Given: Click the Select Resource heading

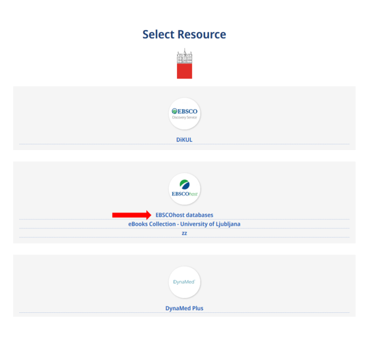Looking at the screenshot, I should pyautogui.click(x=184, y=34).
